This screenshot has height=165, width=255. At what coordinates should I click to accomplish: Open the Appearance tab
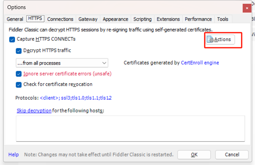pyautogui.click(x=115, y=19)
